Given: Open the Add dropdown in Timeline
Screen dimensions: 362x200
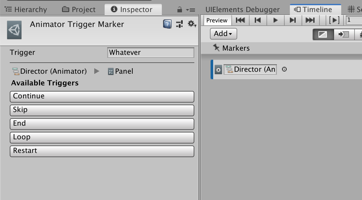Looking at the screenshot, I should tap(223, 33).
